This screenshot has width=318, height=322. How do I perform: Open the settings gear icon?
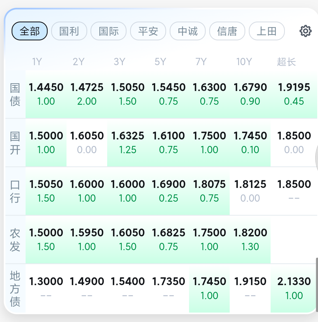[305, 31]
